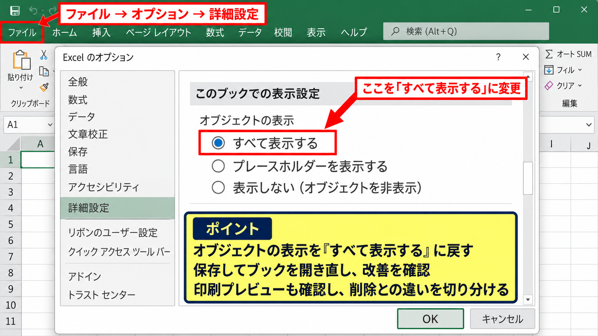The width and height of the screenshot is (598, 336).
Task: Open the ページ レイアウト tab
Action: pyautogui.click(x=158, y=32)
